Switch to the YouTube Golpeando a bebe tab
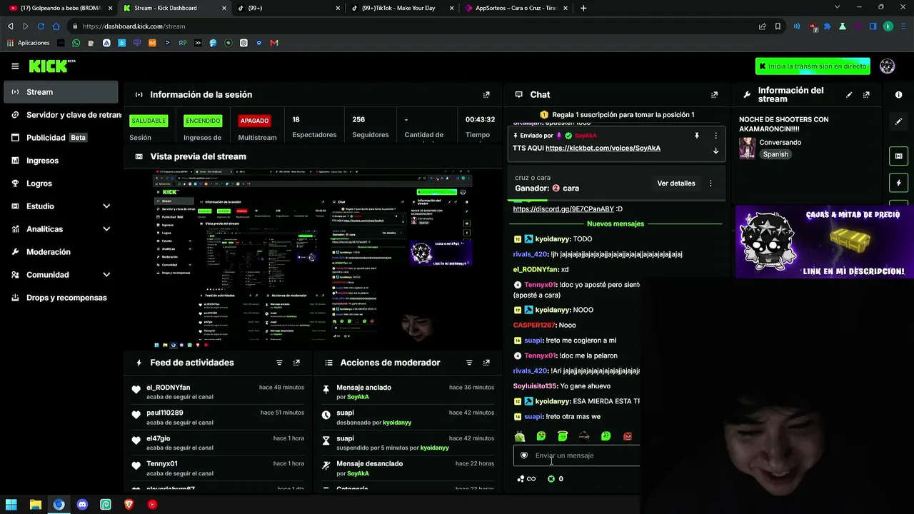Viewport: 914px width, 514px height. [59, 8]
